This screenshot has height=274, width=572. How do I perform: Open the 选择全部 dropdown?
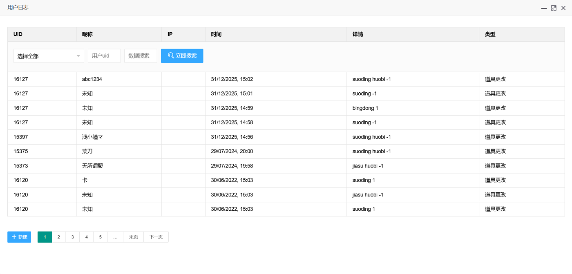pos(45,56)
